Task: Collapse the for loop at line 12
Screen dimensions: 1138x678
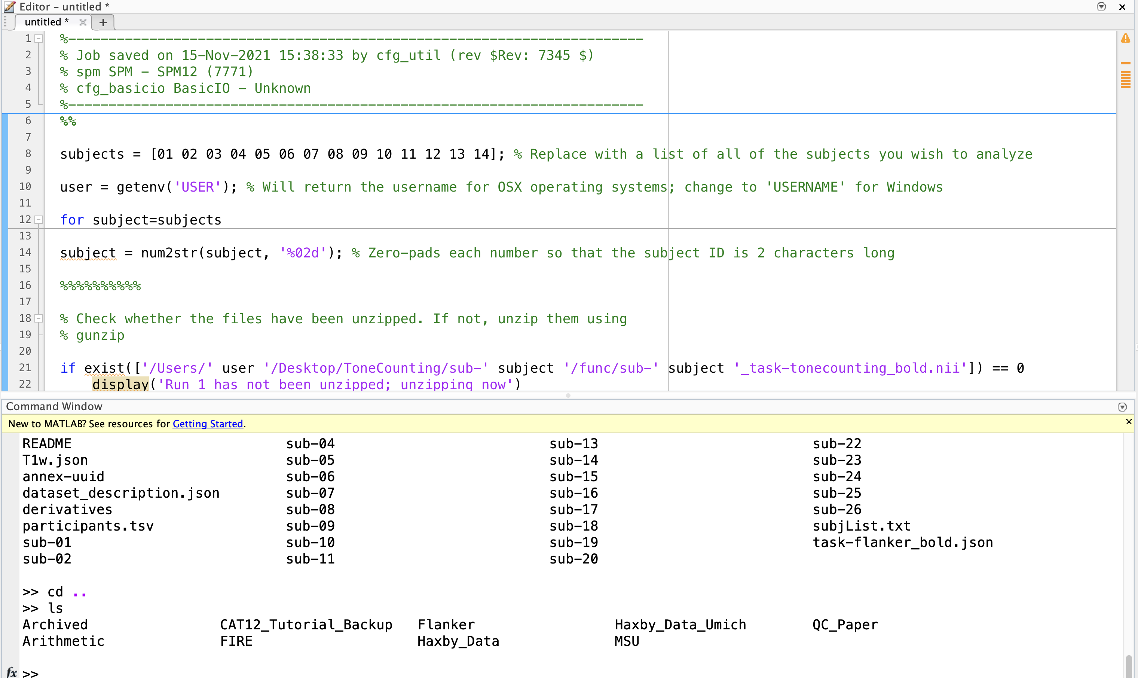Action: pos(39,220)
